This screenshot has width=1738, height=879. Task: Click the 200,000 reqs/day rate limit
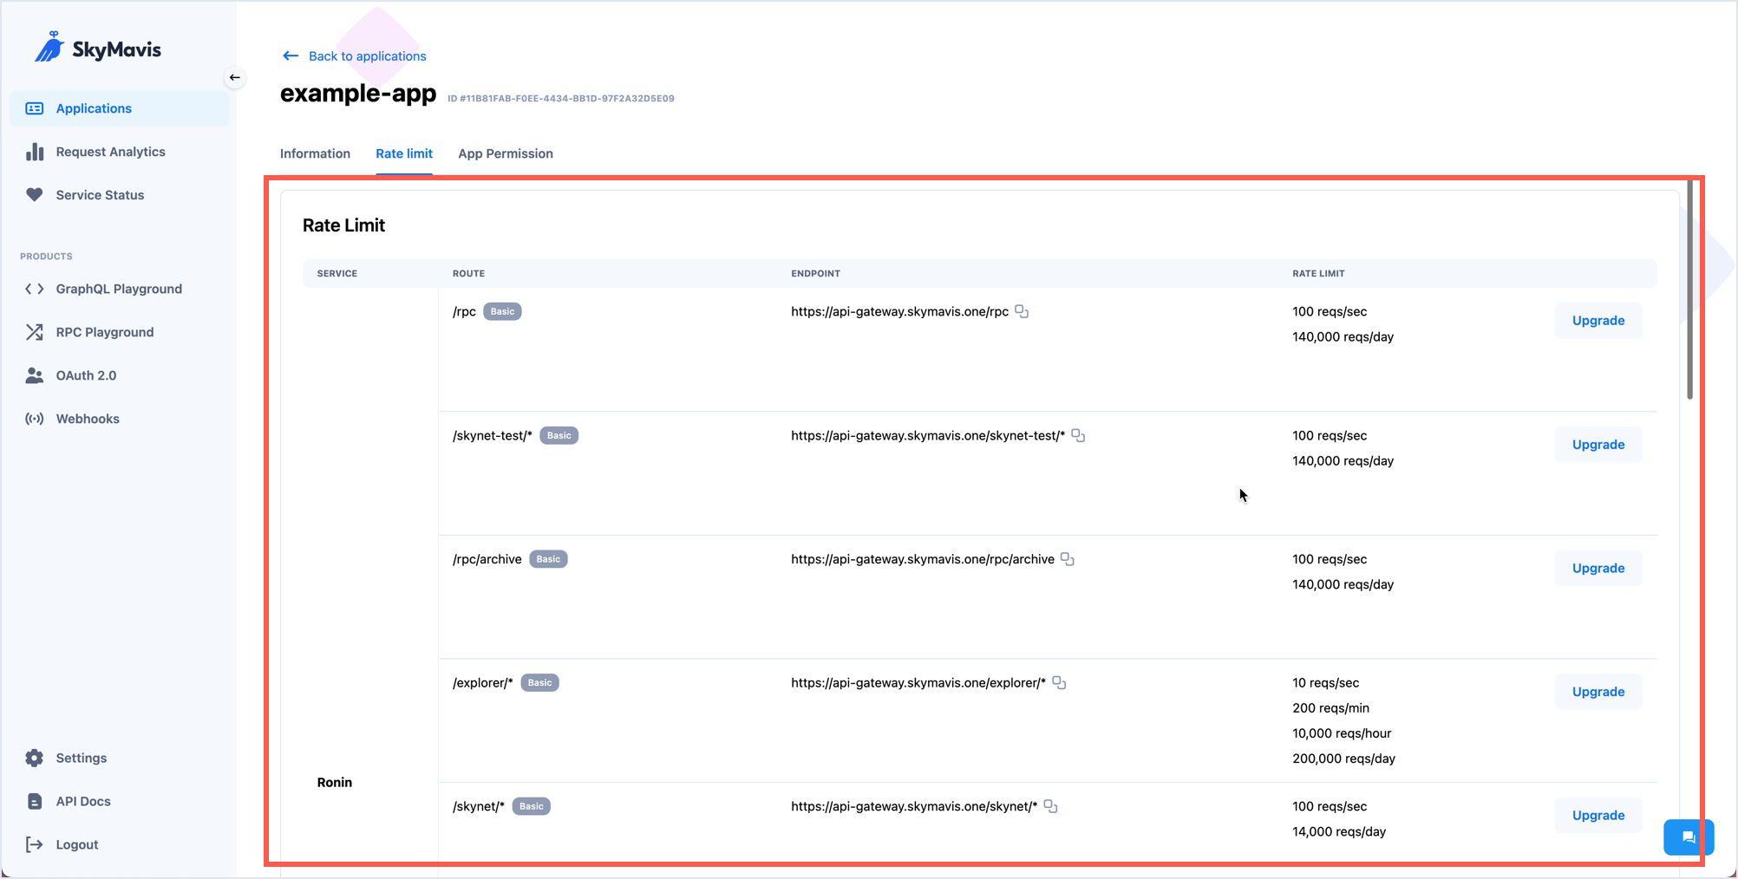coord(1343,759)
